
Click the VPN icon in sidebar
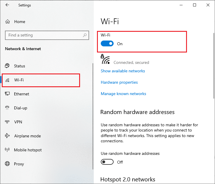pyautogui.click(x=7, y=122)
